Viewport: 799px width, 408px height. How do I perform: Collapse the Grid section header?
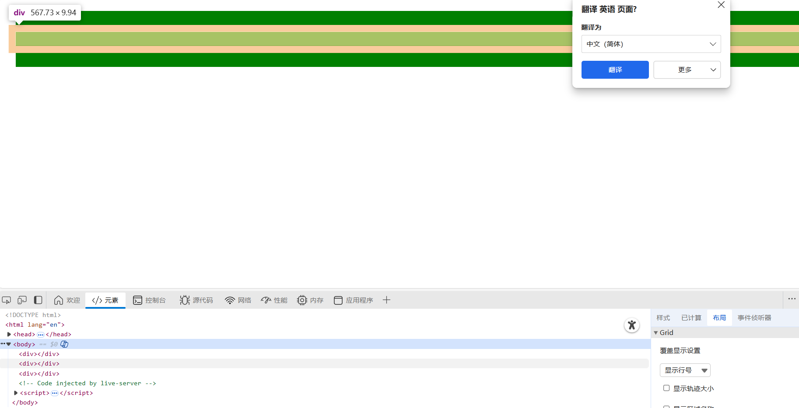point(725,332)
